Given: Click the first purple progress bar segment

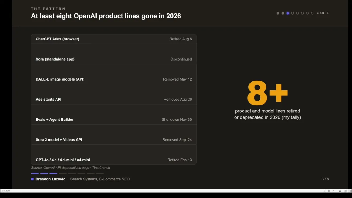Looking at the screenshot, I should (x=35, y=174).
